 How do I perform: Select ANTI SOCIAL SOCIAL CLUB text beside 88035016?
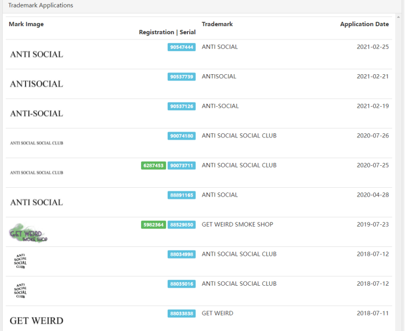pyautogui.click(x=239, y=283)
